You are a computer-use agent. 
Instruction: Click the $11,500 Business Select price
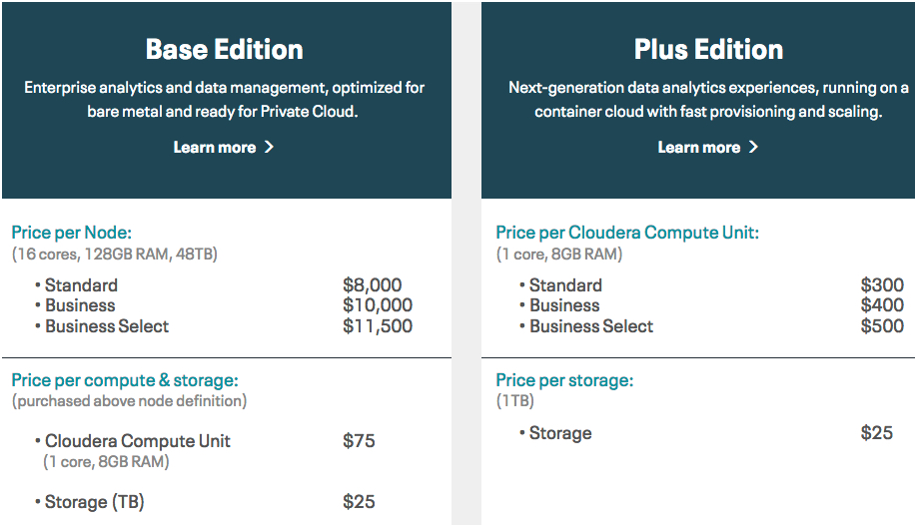pyautogui.click(x=377, y=326)
